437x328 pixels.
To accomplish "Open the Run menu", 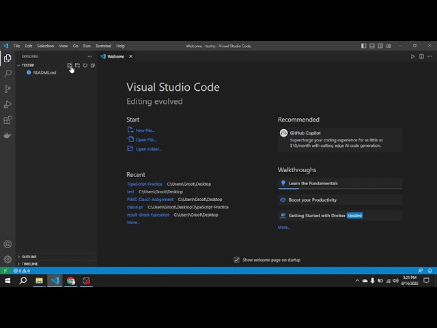I will tap(87, 46).
